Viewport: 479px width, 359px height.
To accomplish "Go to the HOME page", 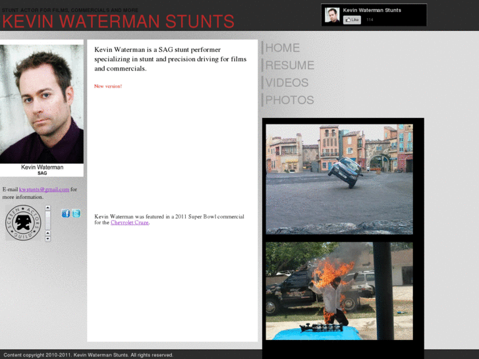I will [x=282, y=48].
